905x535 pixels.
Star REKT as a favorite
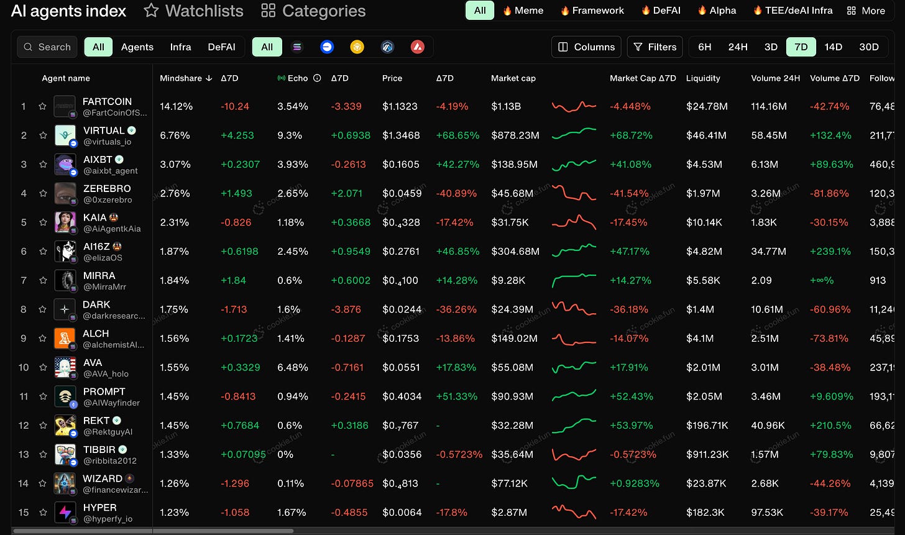coord(43,425)
